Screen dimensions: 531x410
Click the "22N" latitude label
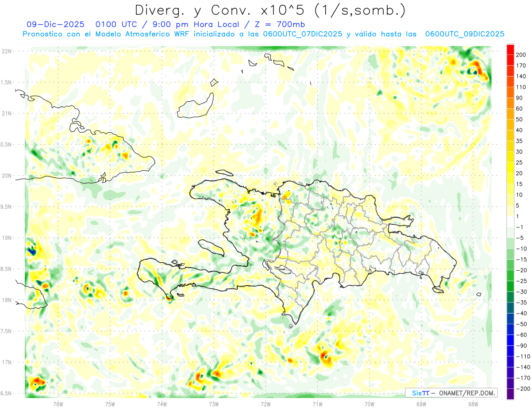[7, 51]
